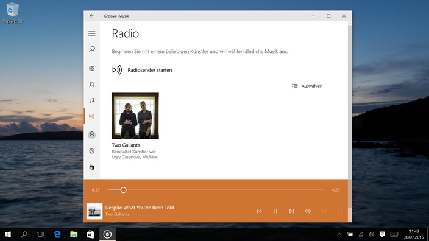Viewport: 429px width, 241px height.
Task: Open Action Center notifications icon
Action: click(382, 234)
